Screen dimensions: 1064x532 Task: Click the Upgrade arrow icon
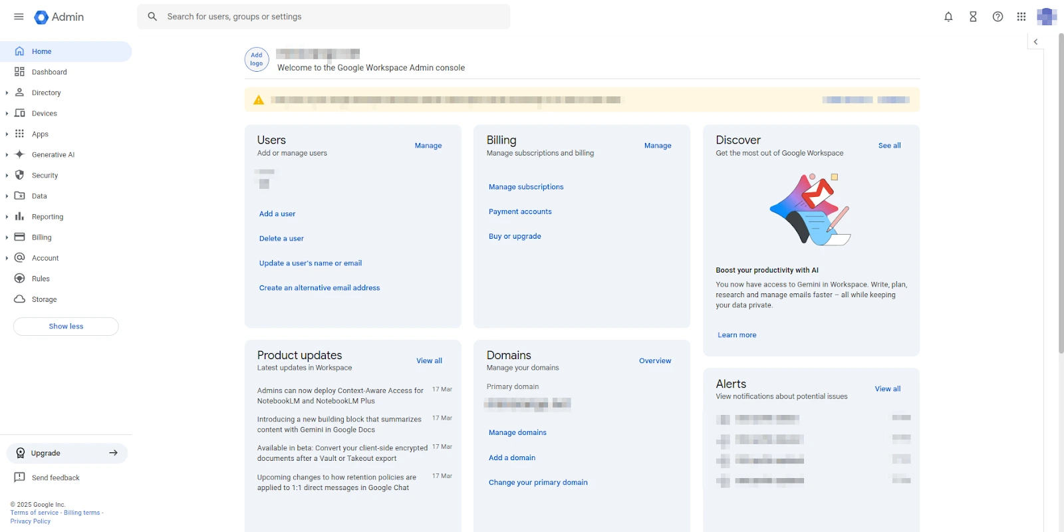[114, 453]
